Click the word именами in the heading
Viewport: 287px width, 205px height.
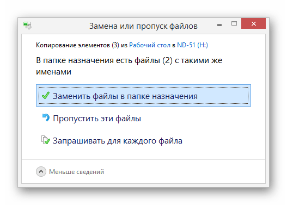(x=53, y=72)
